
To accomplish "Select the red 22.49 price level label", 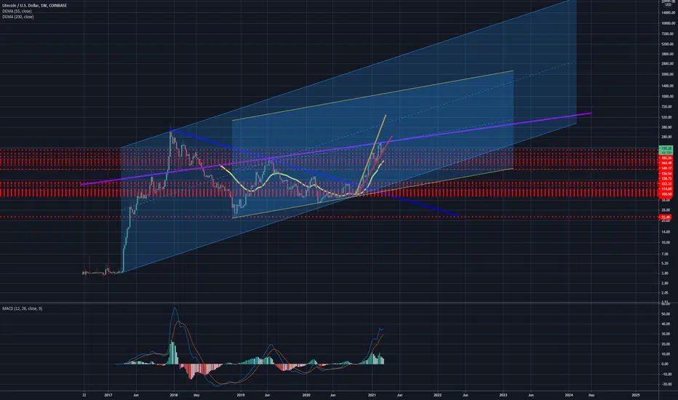I will coord(666,217).
